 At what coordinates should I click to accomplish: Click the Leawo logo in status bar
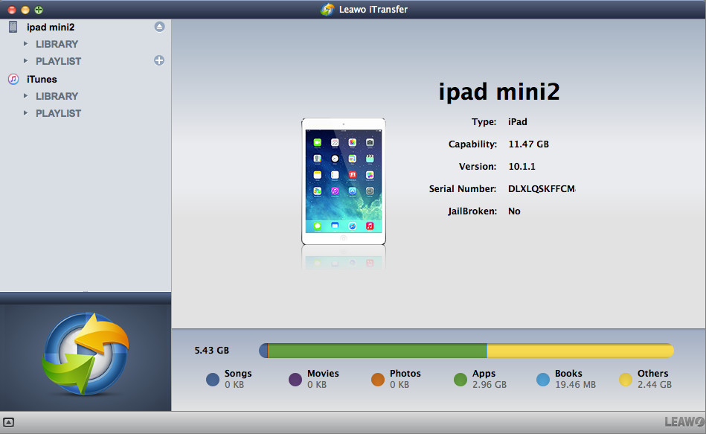(x=684, y=422)
